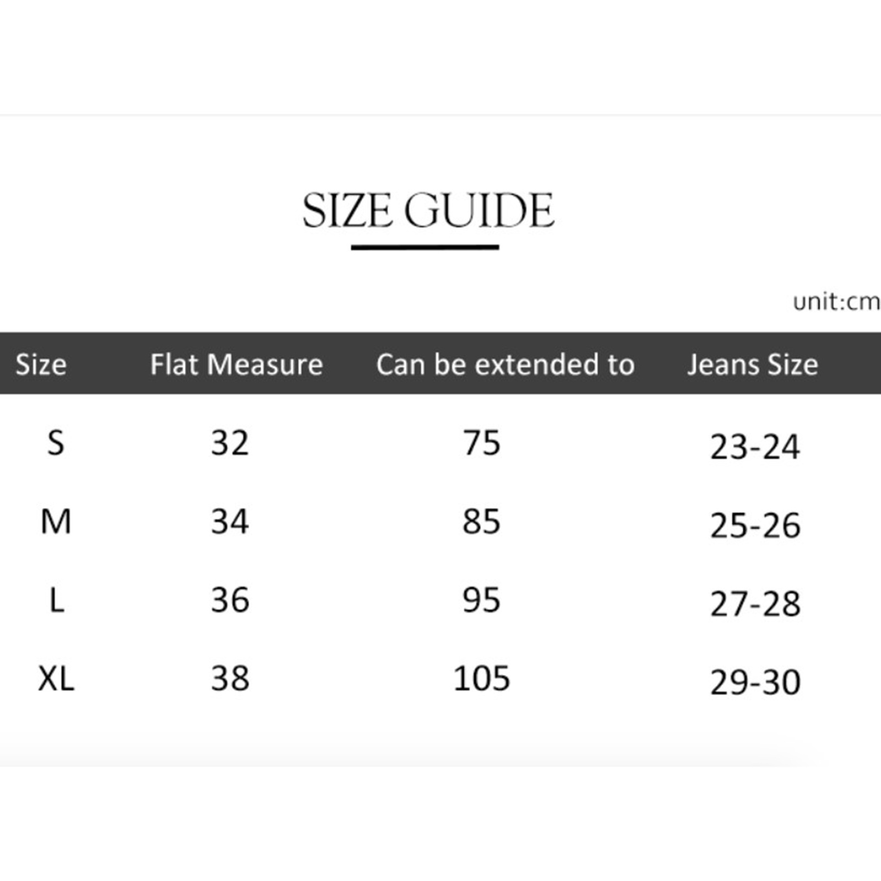Click the extended value 105
This screenshot has height=881, width=881.
481,678
